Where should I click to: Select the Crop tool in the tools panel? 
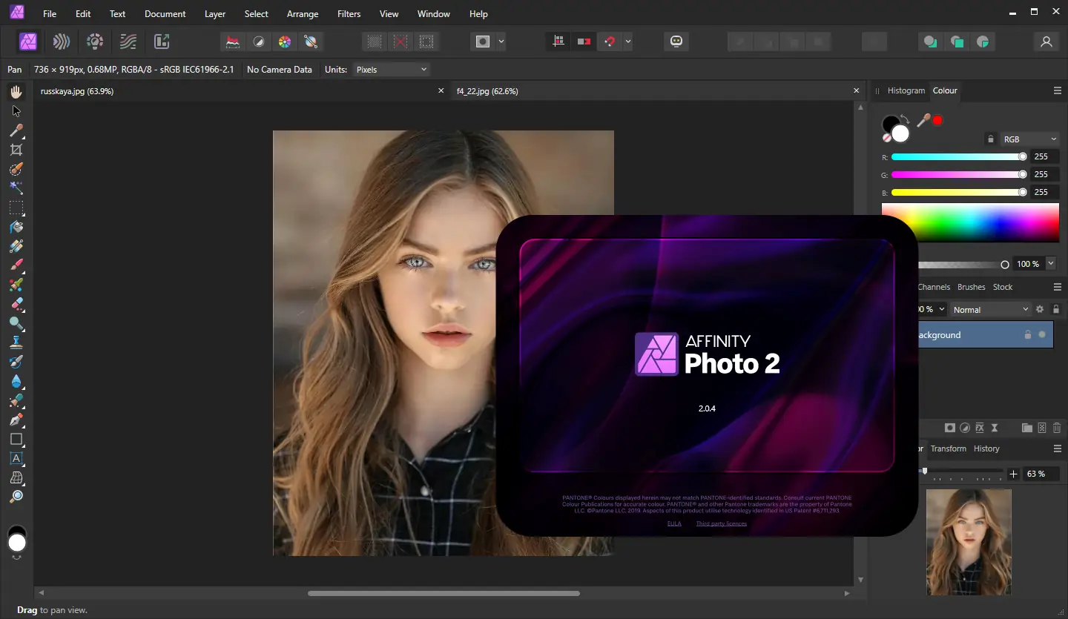tap(16, 150)
